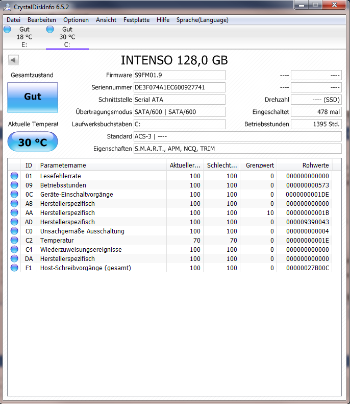Click the Standard field ACS-3
Screen dimensions: 350x404
point(238,136)
